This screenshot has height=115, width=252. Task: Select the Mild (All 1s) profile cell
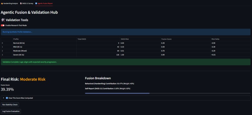(44, 47)
